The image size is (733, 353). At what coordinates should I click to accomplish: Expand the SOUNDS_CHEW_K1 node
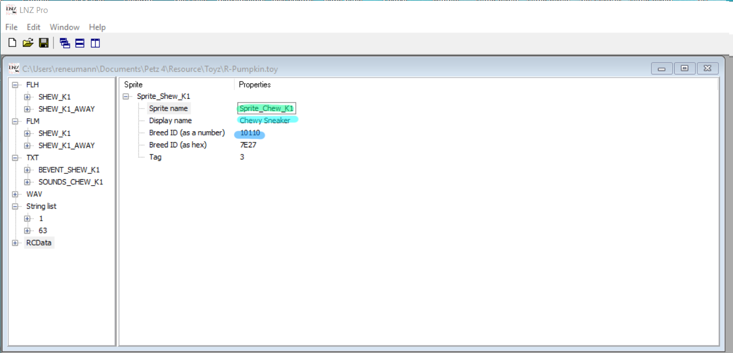(27, 182)
